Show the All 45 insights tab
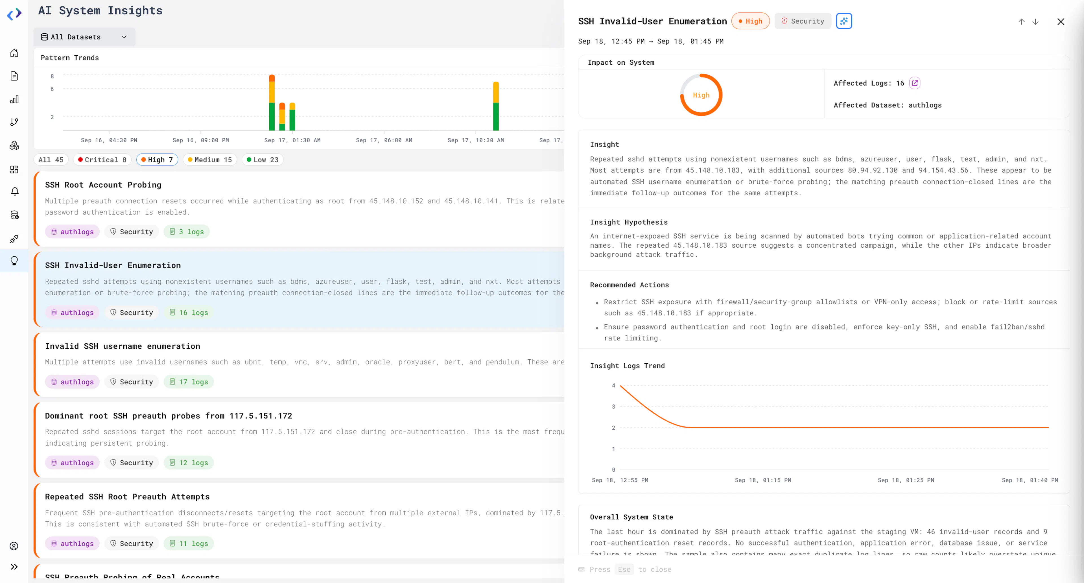 [x=51, y=160]
